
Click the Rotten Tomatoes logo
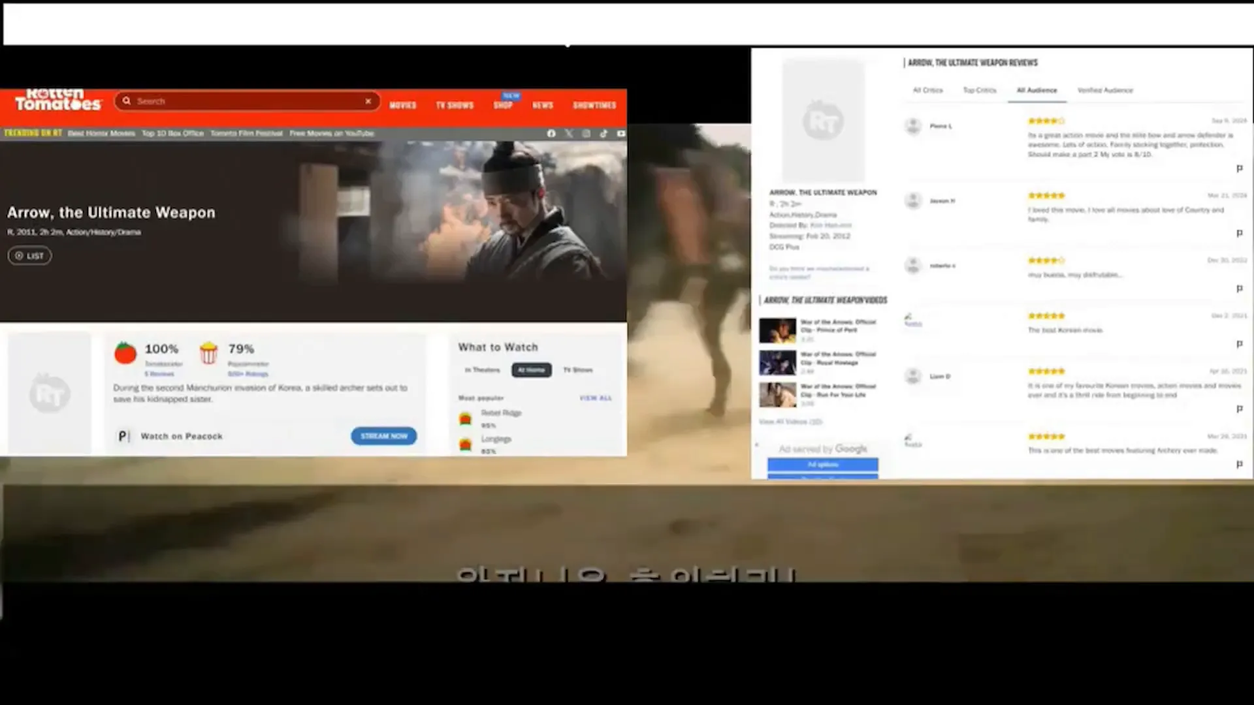pyautogui.click(x=58, y=101)
